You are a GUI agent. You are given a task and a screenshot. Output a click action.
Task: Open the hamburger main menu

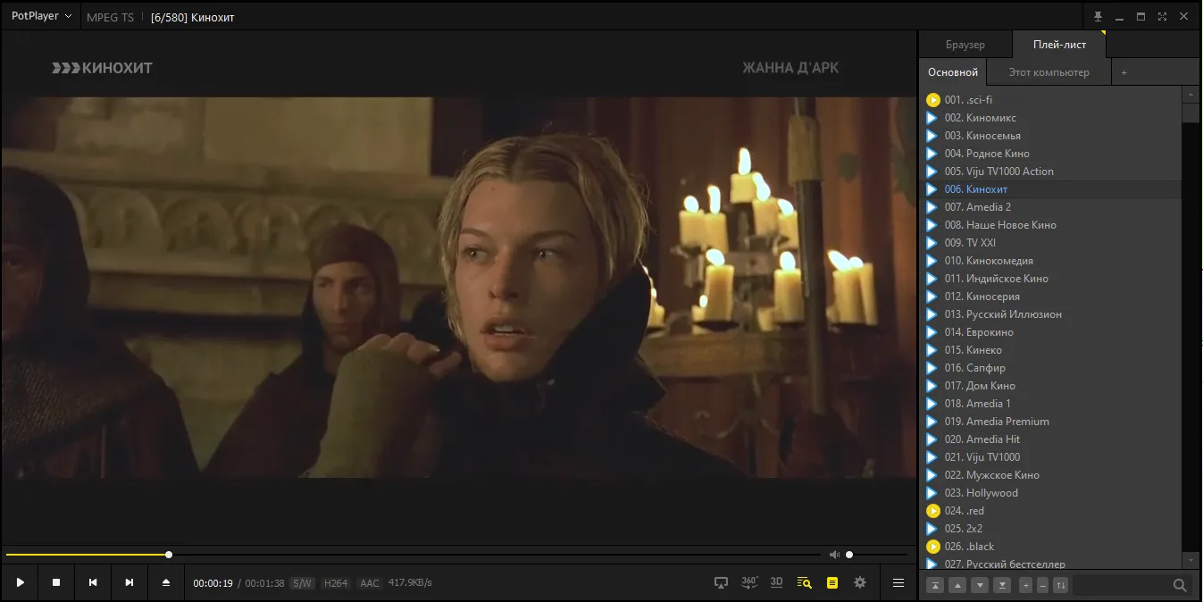(898, 582)
